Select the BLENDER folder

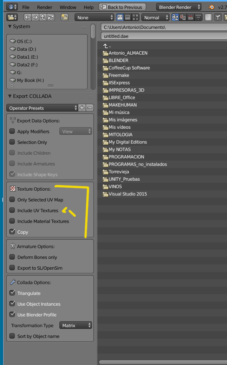[x=116, y=60]
